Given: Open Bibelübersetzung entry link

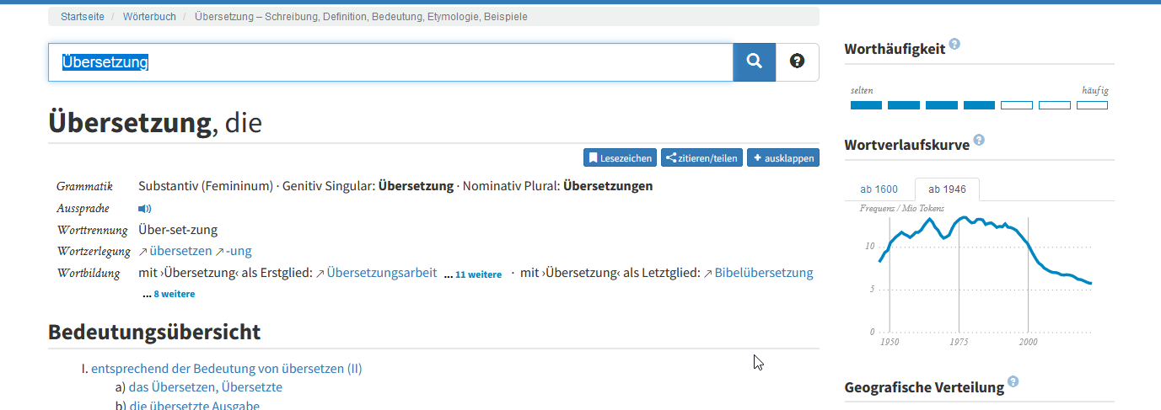Looking at the screenshot, I should tap(764, 273).
